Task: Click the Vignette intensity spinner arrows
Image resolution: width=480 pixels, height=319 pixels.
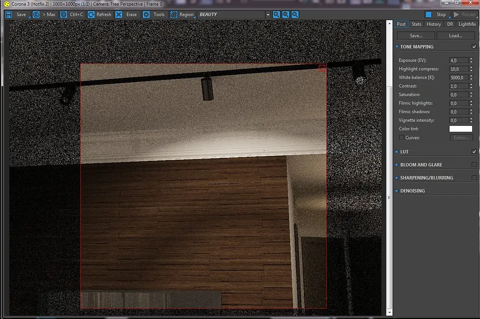Action: pos(471,120)
